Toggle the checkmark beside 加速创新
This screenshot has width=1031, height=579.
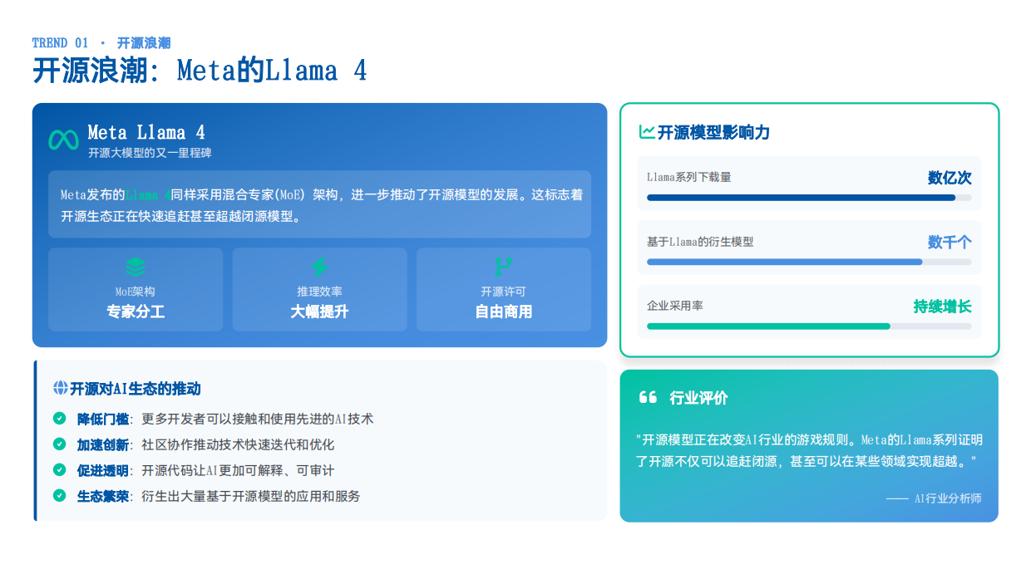(x=57, y=444)
